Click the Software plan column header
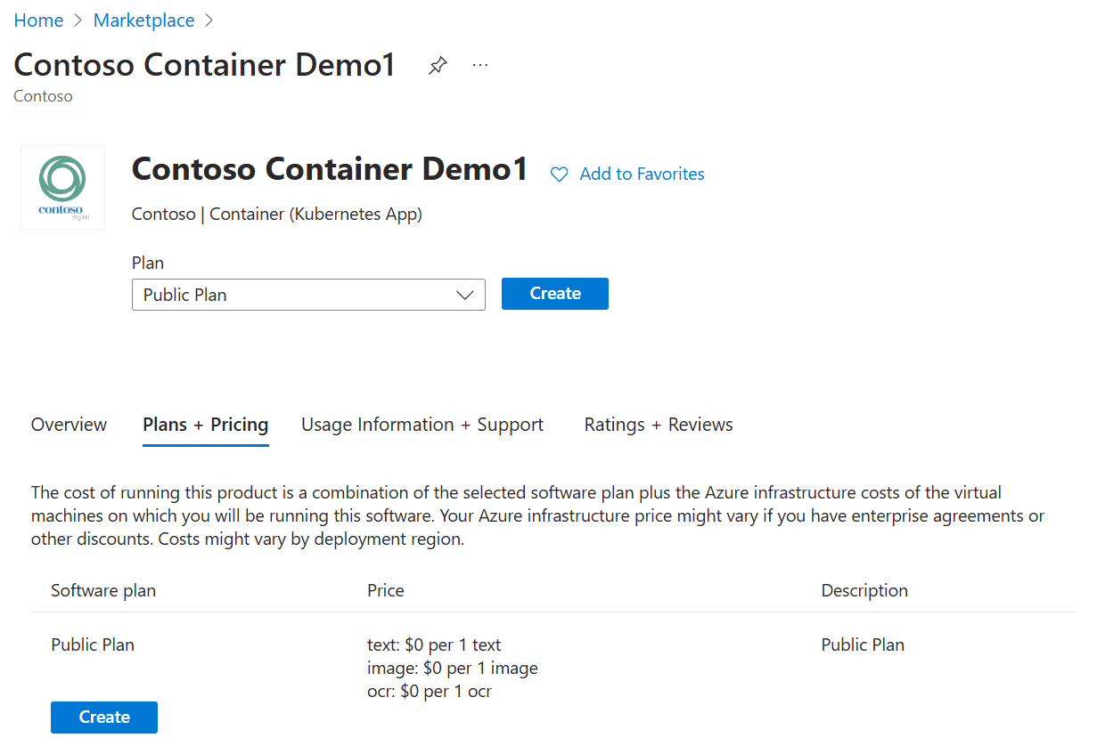Viewport: 1097px width, 746px height. 103,590
